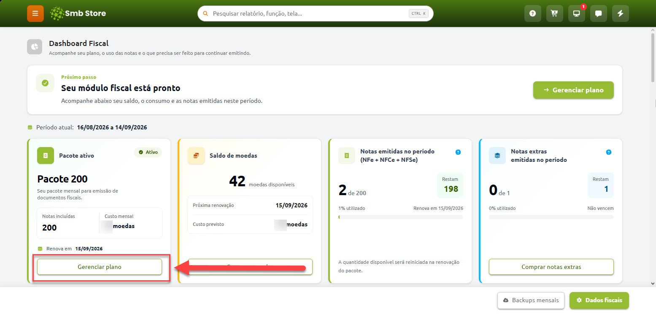Click the Notas extras usage progress bar
This screenshot has height=314, width=656.
551,217
